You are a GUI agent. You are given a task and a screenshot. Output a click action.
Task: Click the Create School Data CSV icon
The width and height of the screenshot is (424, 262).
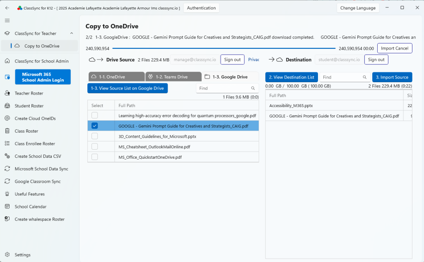(7, 156)
